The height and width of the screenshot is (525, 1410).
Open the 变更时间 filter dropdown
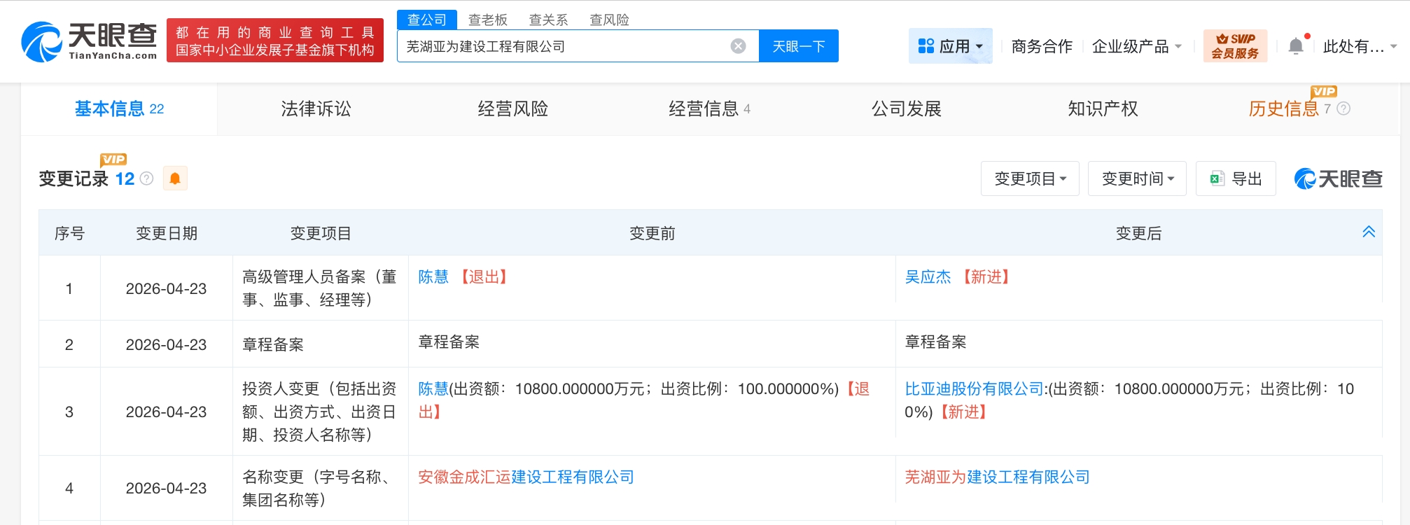click(1137, 178)
